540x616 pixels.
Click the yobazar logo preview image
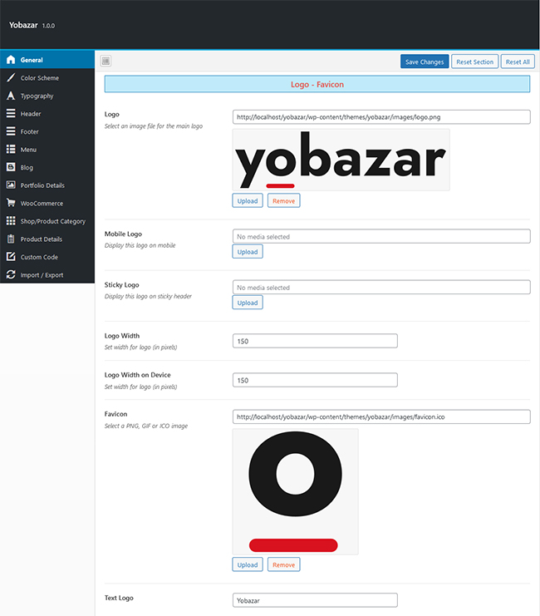pyautogui.click(x=341, y=160)
